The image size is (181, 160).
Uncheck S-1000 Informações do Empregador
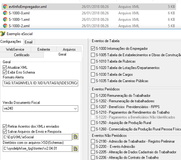93,49
